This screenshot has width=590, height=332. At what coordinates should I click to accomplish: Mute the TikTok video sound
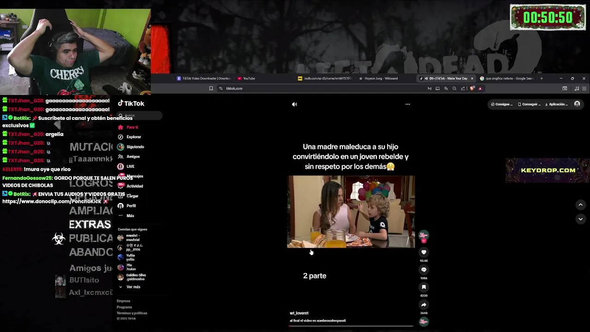coord(295,104)
